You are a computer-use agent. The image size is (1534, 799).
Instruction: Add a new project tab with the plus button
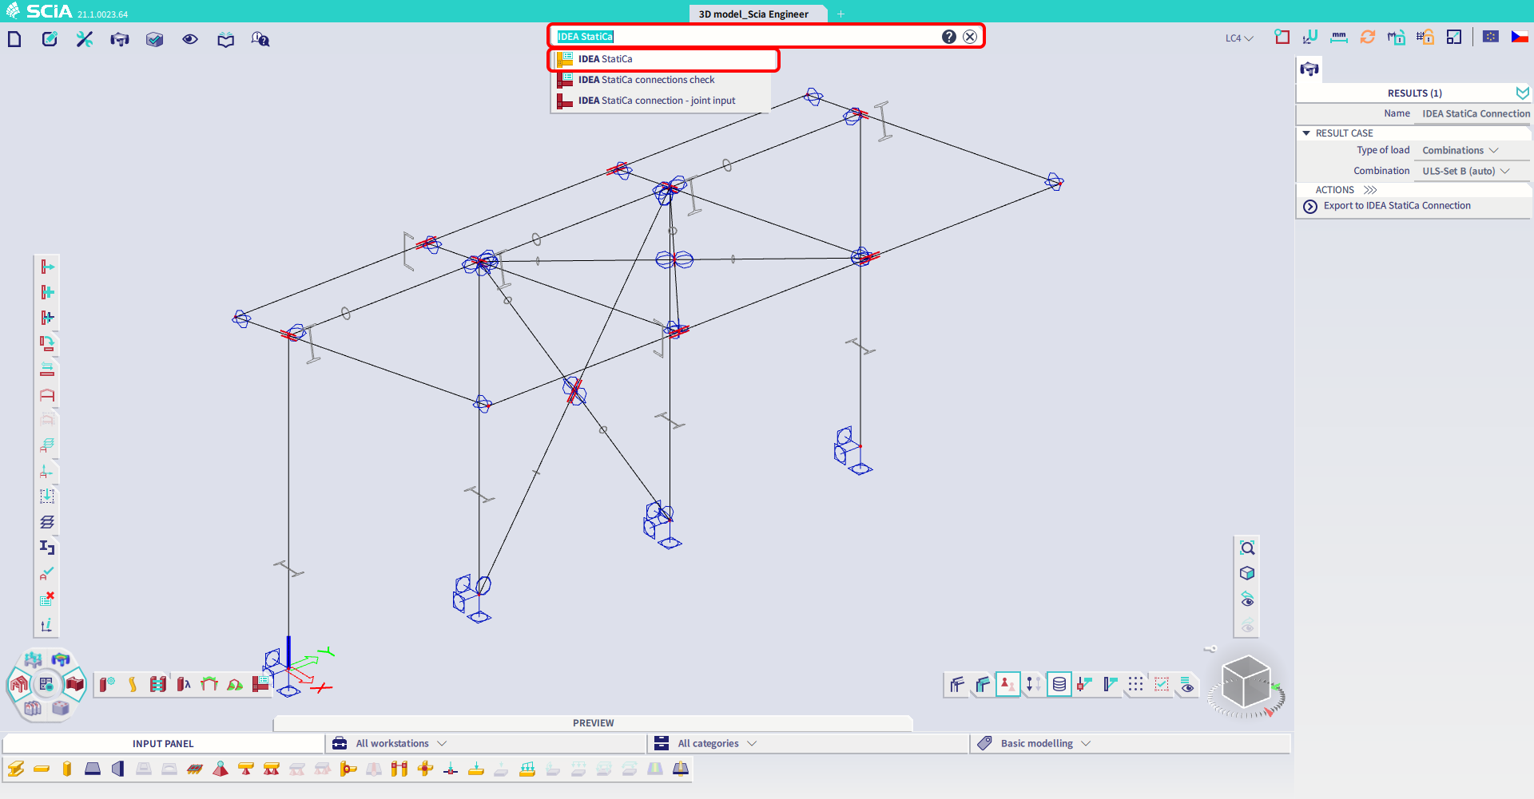841,14
